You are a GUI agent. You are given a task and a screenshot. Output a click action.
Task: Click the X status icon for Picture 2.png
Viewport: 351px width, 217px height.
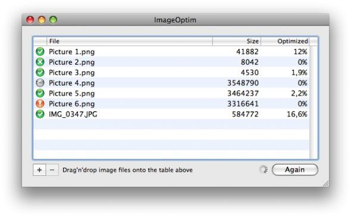[40, 62]
